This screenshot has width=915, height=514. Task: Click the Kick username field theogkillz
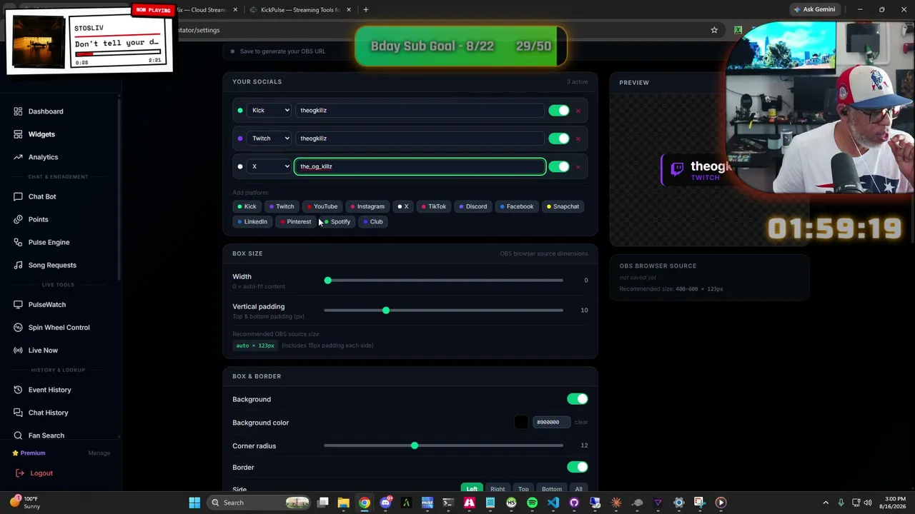pyautogui.click(x=420, y=111)
